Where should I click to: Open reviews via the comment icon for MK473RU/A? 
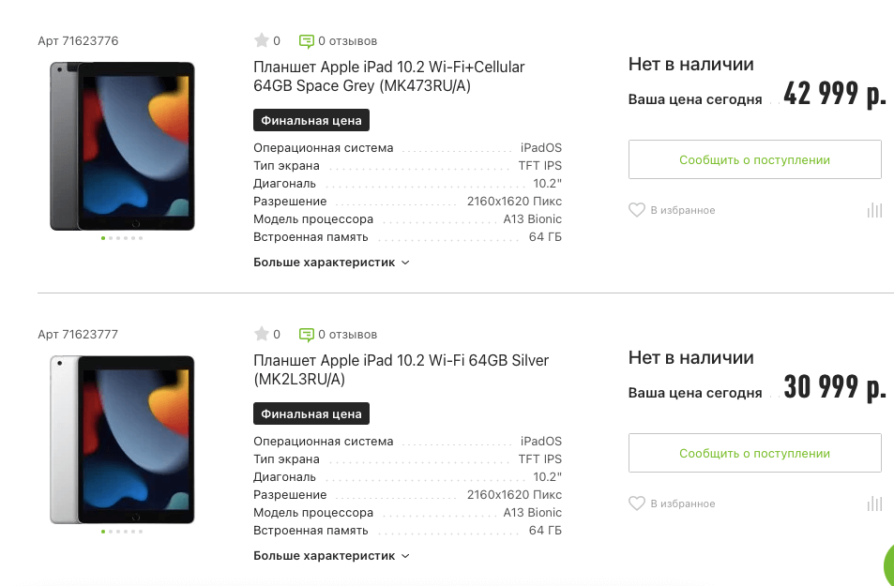click(307, 41)
